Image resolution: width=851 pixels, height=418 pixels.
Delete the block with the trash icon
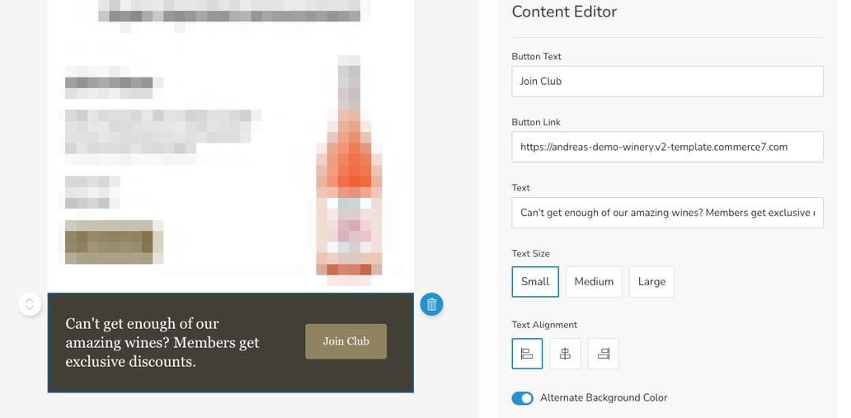pos(431,304)
